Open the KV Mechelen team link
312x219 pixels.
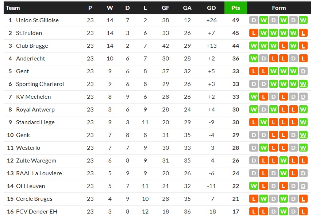pyautogui.click(x=33, y=97)
